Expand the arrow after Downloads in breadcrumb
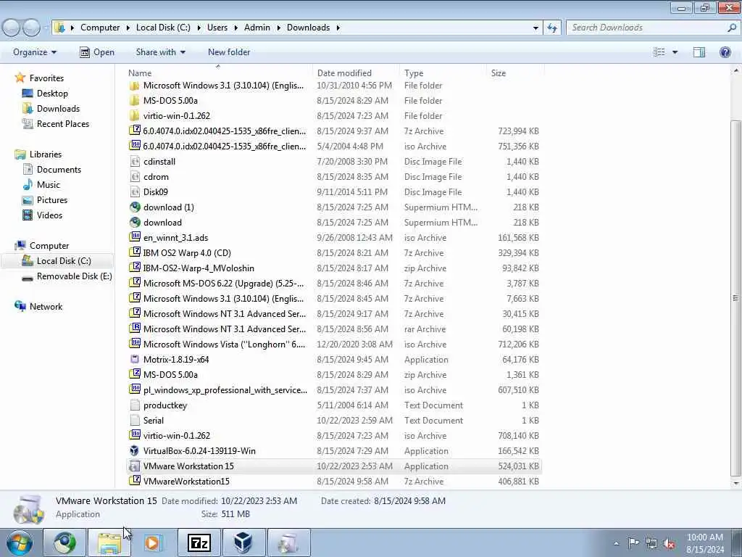This screenshot has height=557, width=742. (338, 28)
